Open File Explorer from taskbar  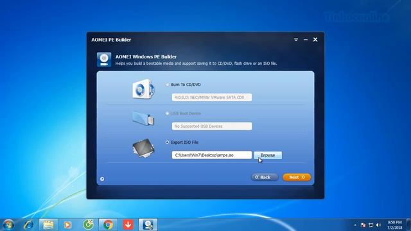[x=49, y=225]
